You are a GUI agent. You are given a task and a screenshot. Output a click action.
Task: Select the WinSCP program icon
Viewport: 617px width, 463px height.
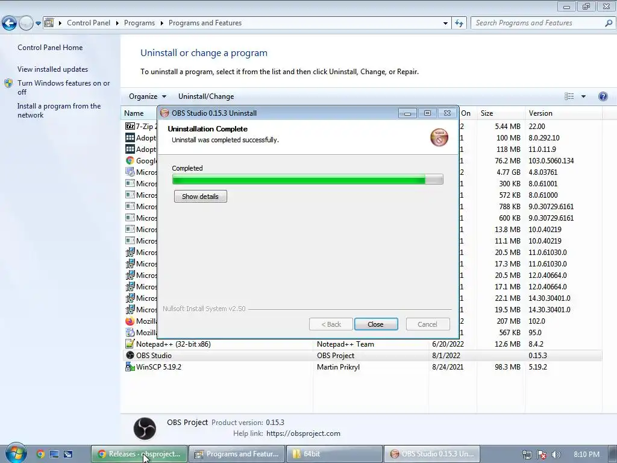tap(130, 367)
